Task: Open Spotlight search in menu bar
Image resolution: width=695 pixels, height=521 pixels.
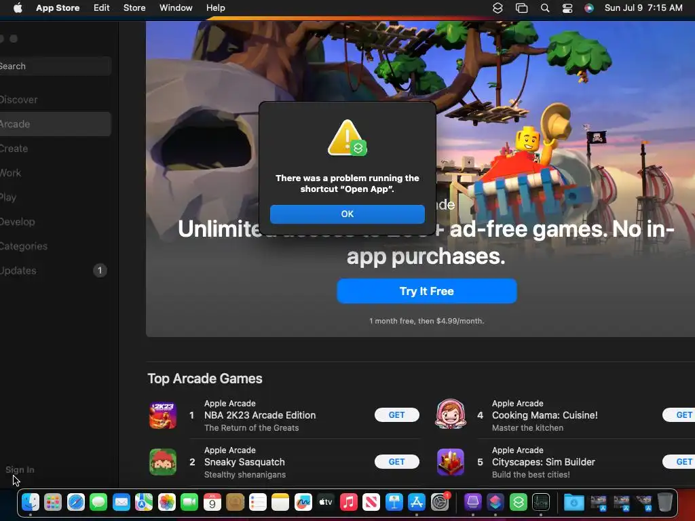Action: tap(545, 8)
